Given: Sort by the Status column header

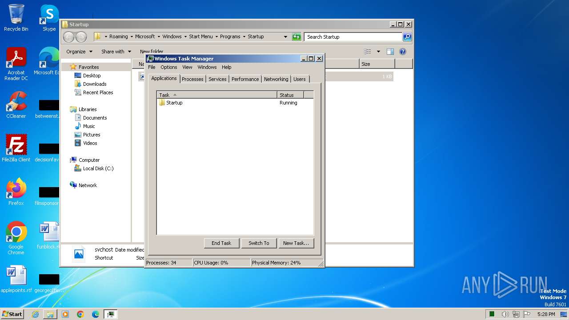Looking at the screenshot, I should point(290,95).
